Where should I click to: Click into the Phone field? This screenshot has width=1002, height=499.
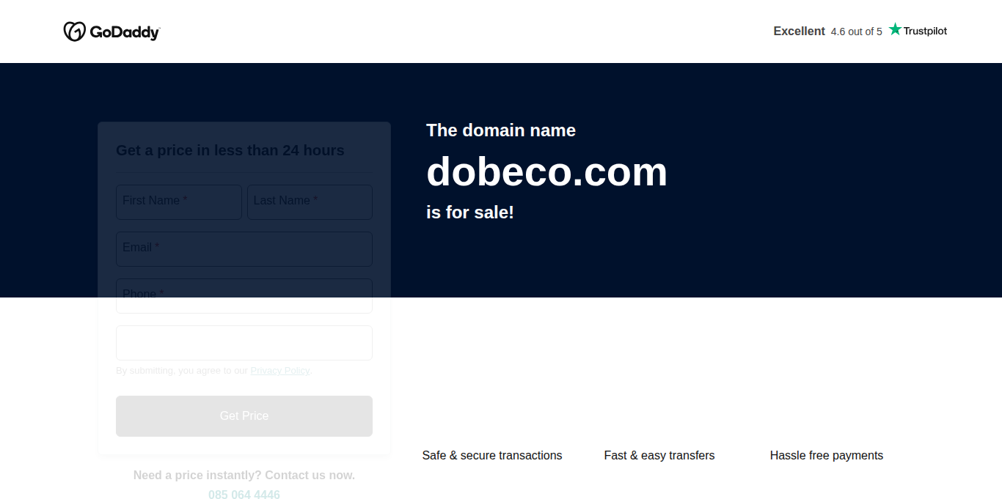(x=244, y=295)
